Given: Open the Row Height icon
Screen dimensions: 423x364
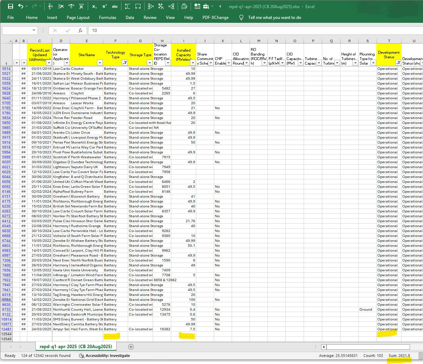Looking at the screenshot, I should coord(127,6).
